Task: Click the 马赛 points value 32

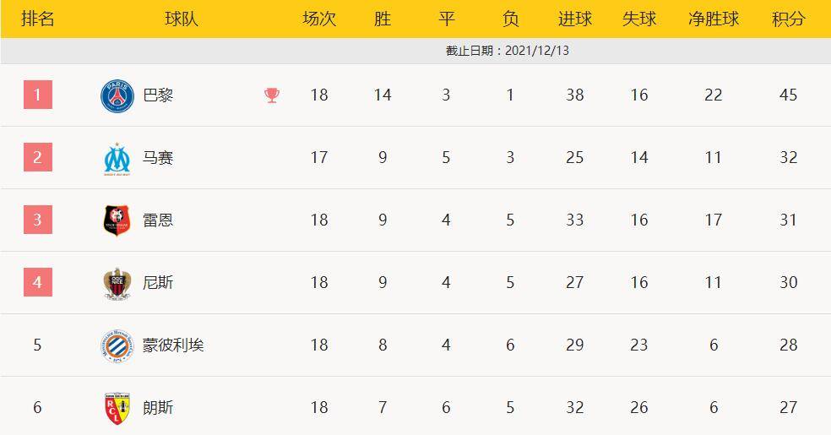Action: pos(788,158)
